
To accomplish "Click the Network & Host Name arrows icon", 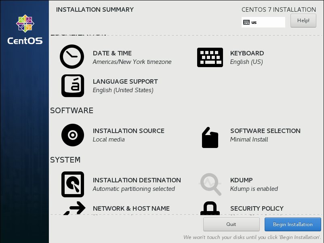I will (x=74, y=208).
